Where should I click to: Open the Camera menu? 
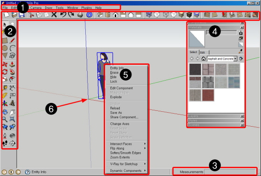pyautogui.click(x=36, y=8)
